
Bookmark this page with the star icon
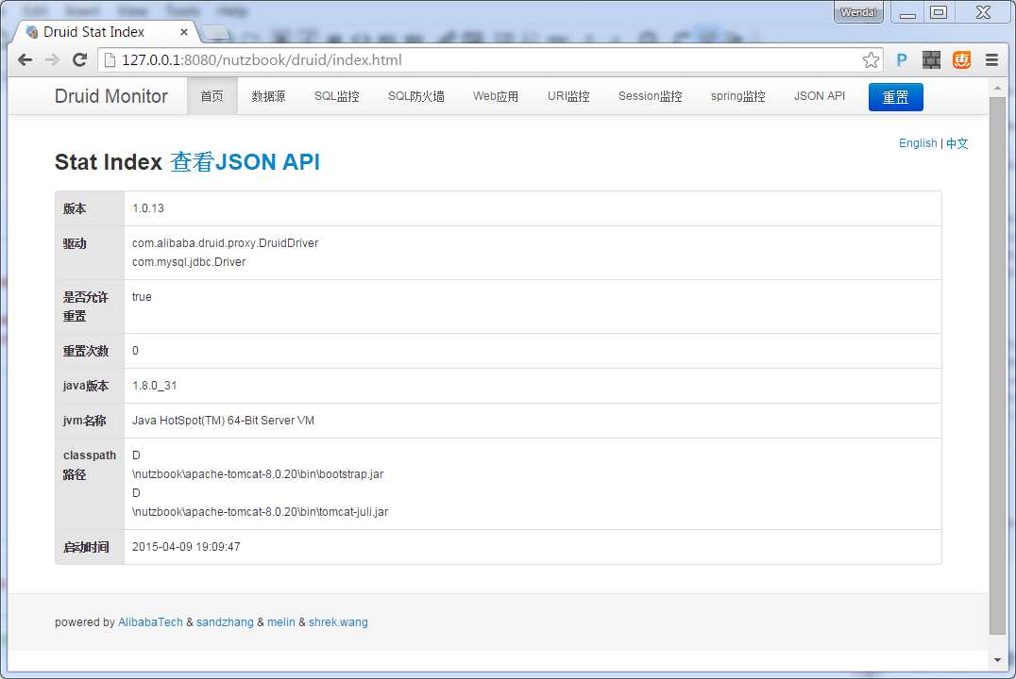tap(871, 60)
